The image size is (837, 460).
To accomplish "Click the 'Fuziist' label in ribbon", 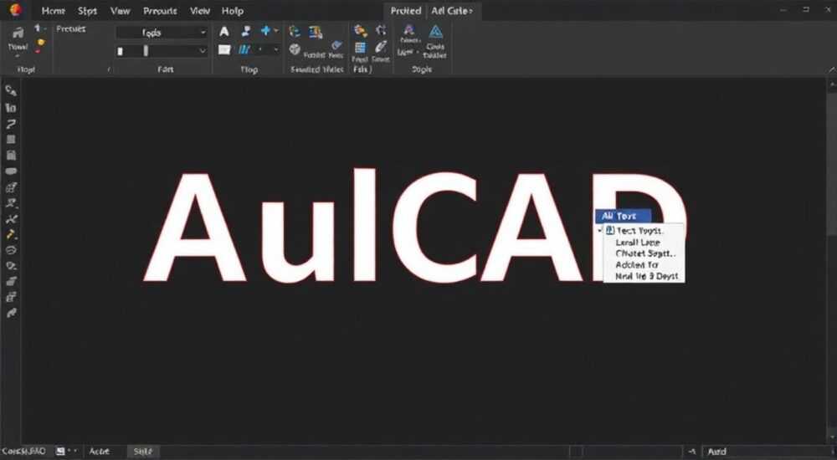I will [x=314, y=55].
